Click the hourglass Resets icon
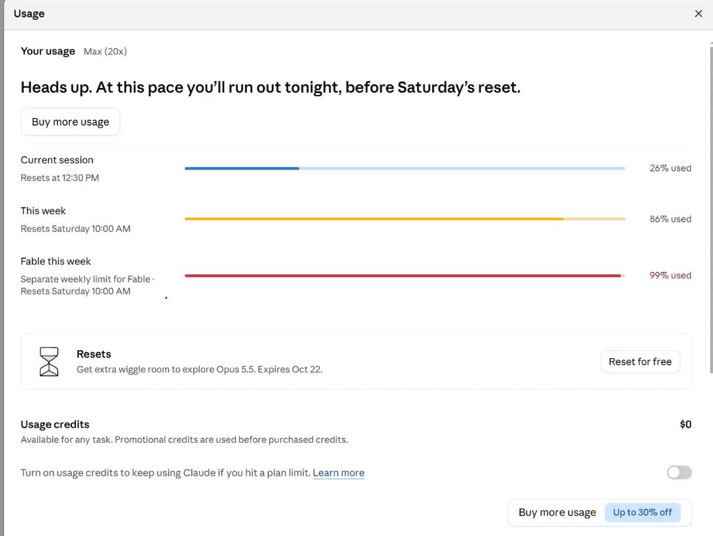This screenshot has width=713, height=536. (49, 361)
